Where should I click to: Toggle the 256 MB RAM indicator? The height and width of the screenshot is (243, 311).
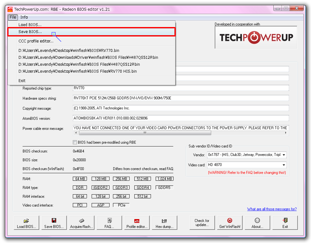pos(121,179)
